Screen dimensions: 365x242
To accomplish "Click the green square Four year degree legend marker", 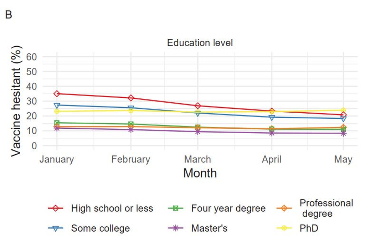I will [175, 208].
